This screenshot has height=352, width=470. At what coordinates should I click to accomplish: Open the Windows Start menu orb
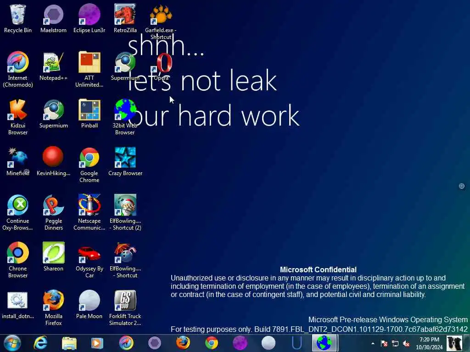pyautogui.click(x=12, y=343)
